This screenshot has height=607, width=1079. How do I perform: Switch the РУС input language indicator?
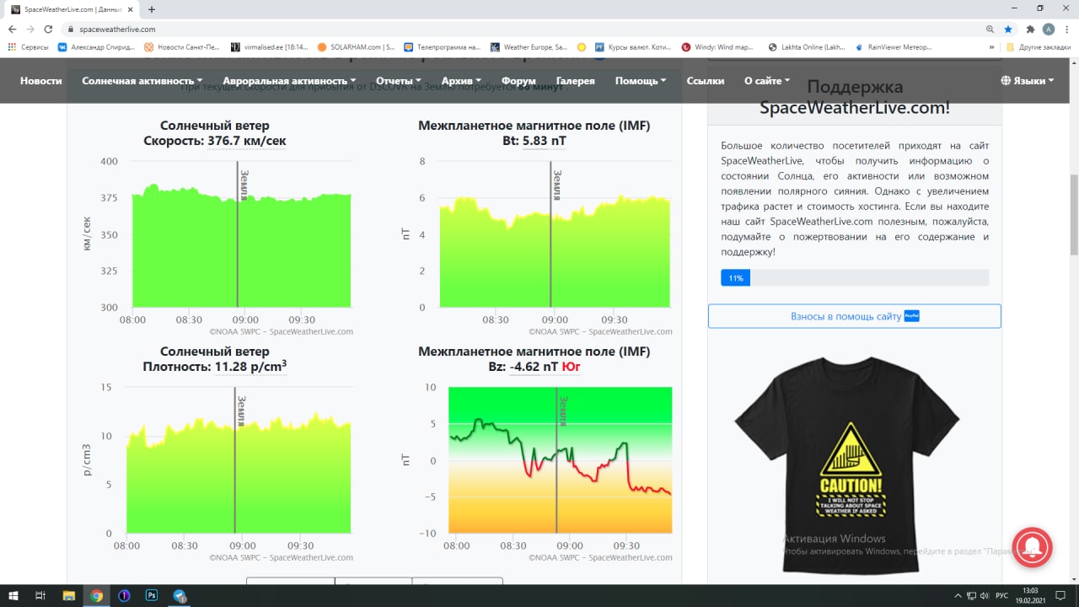click(x=1003, y=595)
